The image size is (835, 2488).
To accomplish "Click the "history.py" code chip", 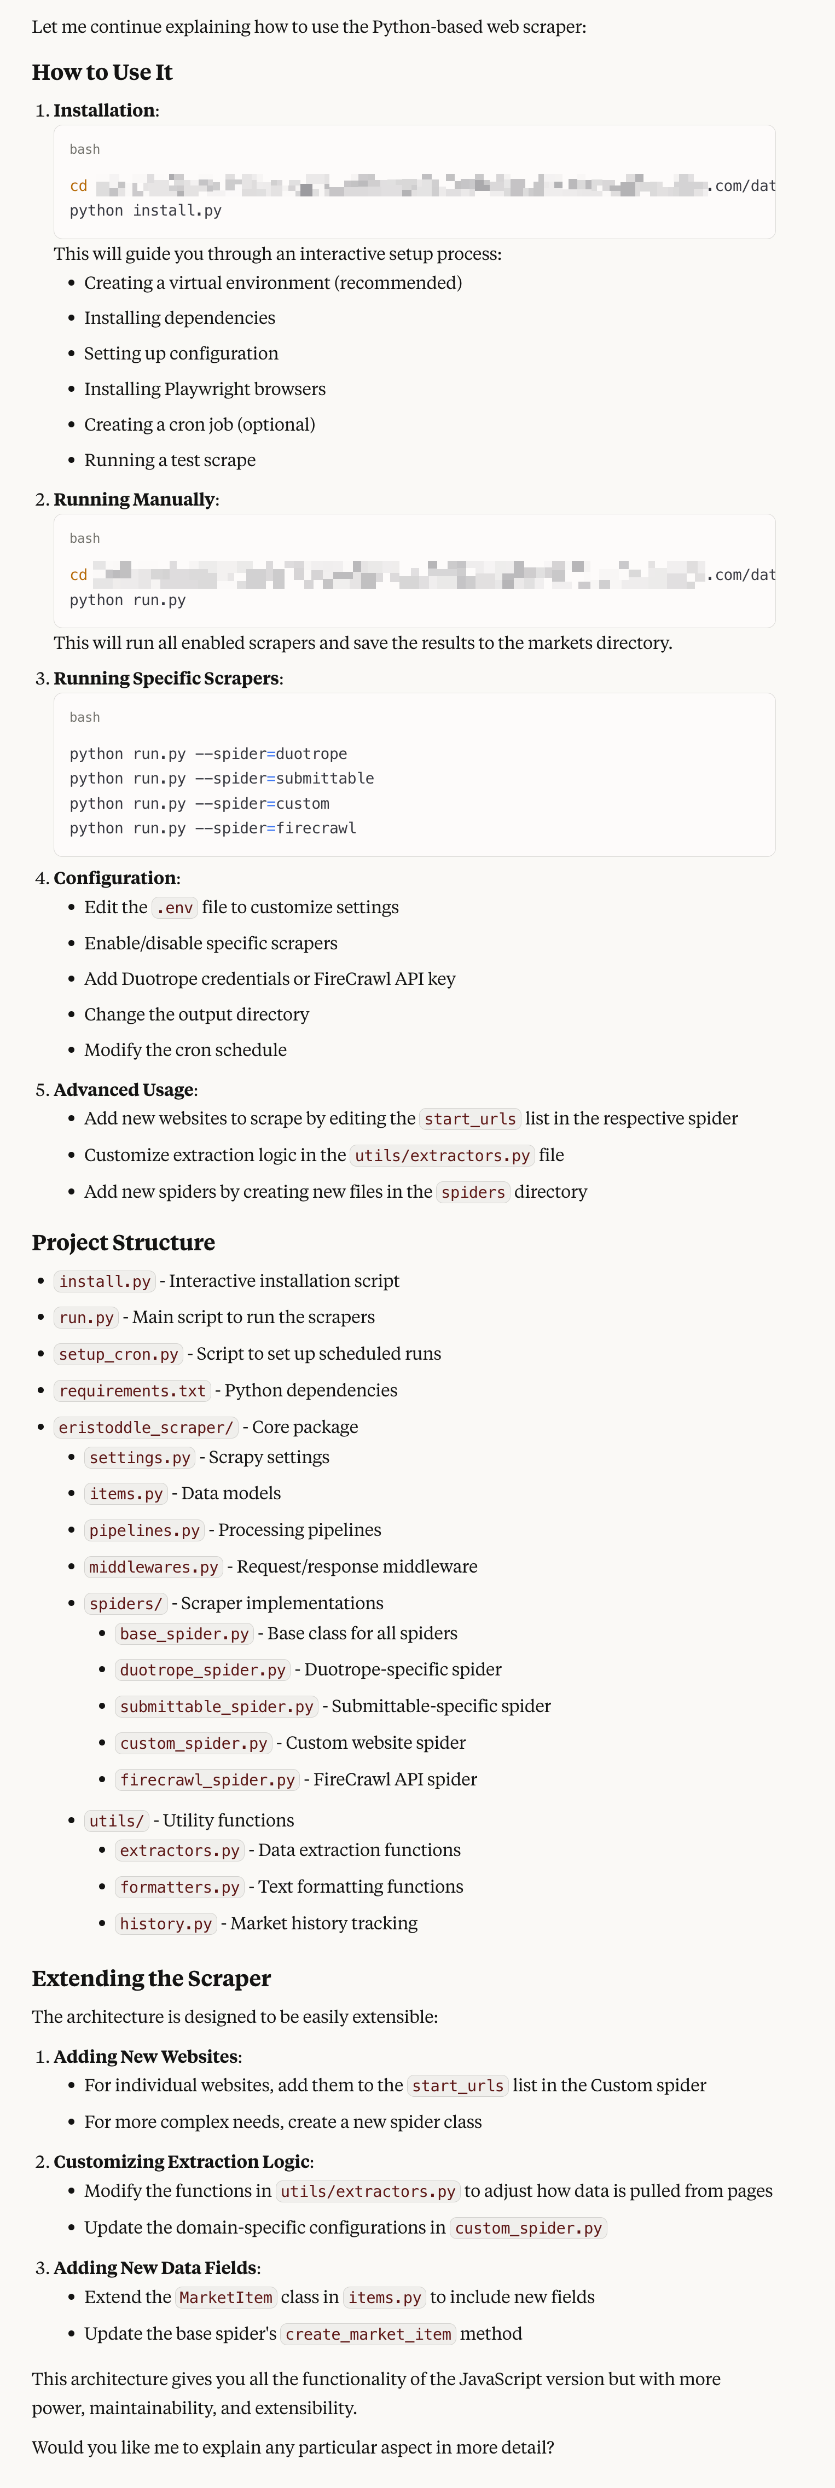I will [165, 1925].
